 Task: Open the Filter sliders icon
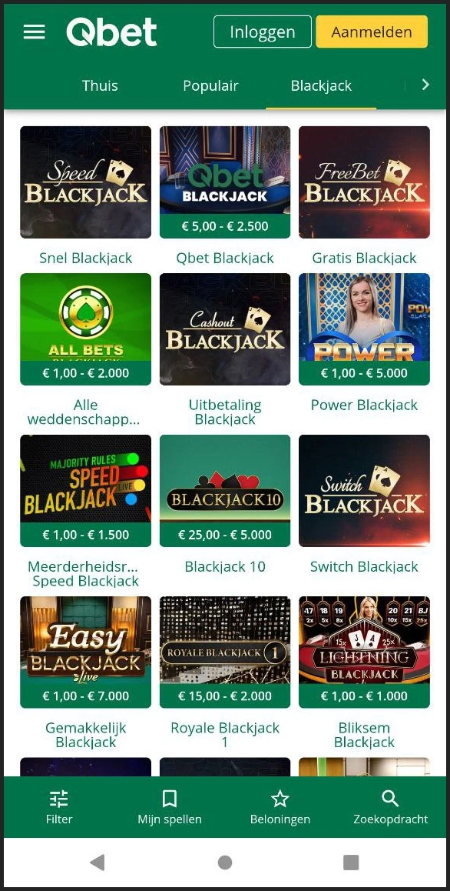click(x=59, y=799)
